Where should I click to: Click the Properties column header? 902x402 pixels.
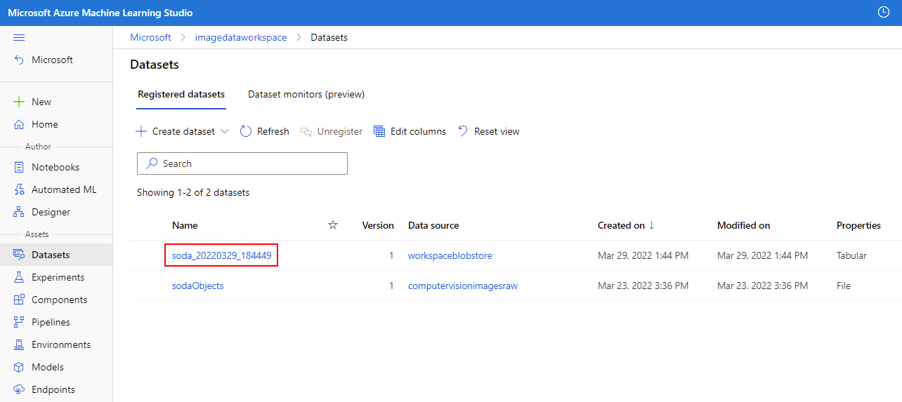[x=858, y=225]
